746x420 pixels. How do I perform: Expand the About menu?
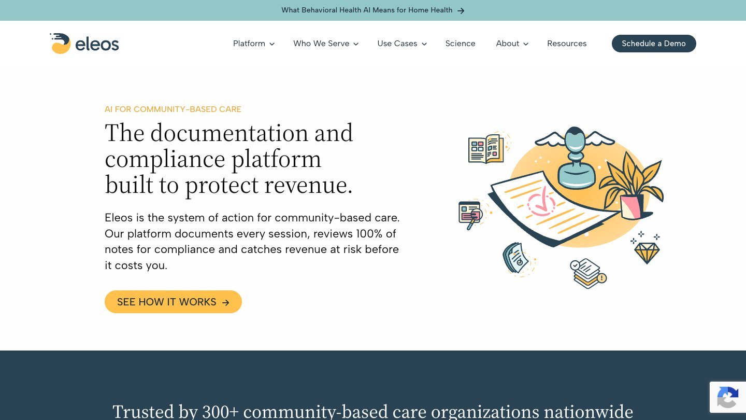(x=512, y=44)
